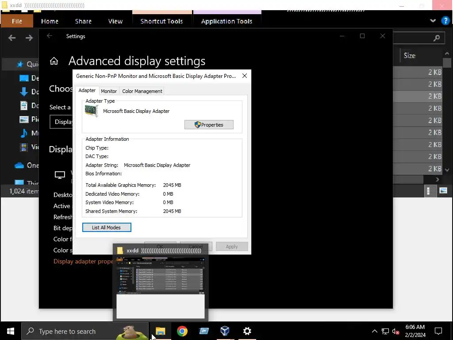Click the network icon in system tray

pos(385,331)
